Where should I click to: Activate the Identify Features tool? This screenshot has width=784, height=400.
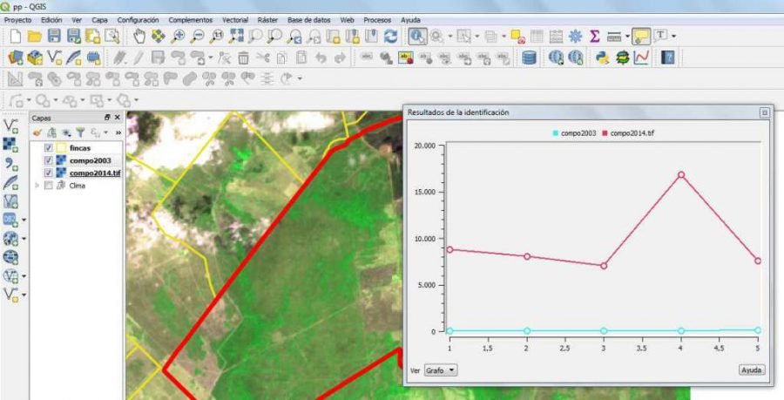416,37
